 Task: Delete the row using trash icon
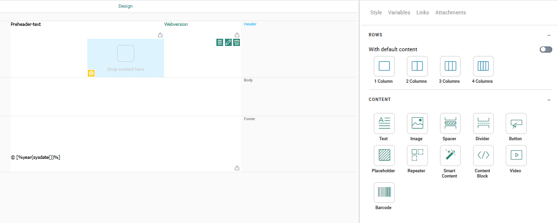[x=237, y=43]
